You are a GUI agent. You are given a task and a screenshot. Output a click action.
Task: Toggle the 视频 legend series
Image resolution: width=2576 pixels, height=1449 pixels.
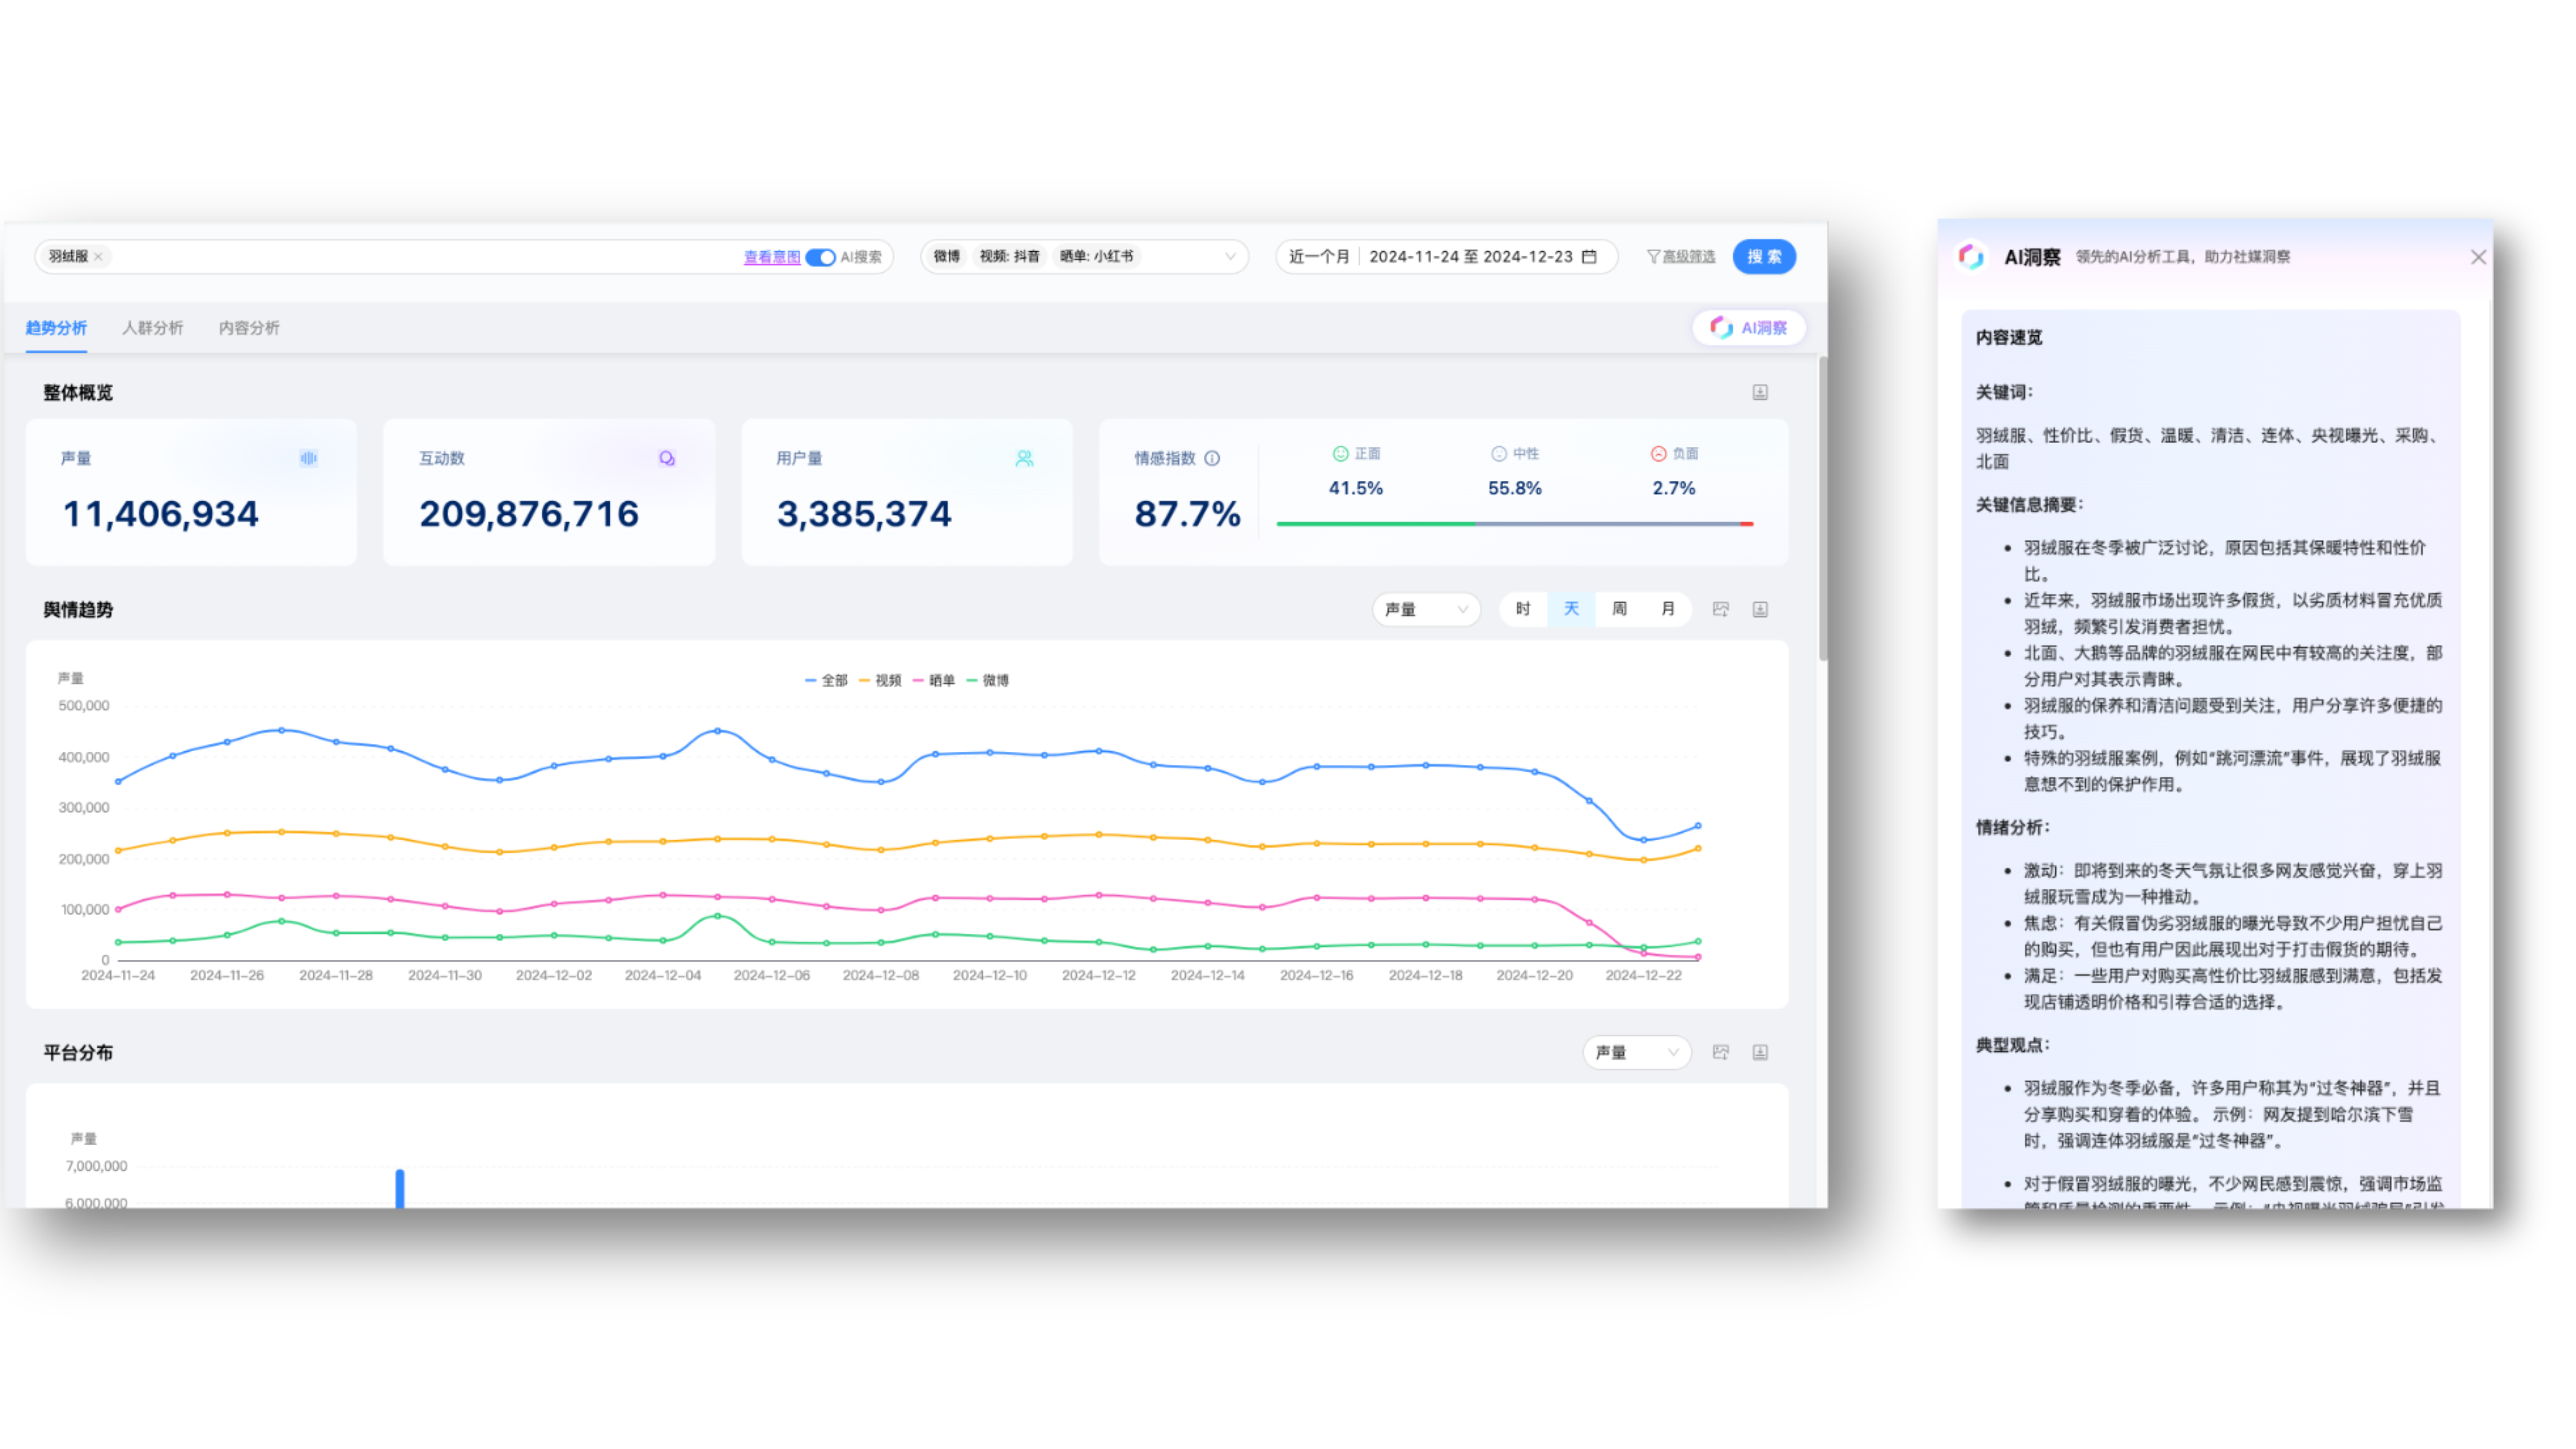[880, 680]
